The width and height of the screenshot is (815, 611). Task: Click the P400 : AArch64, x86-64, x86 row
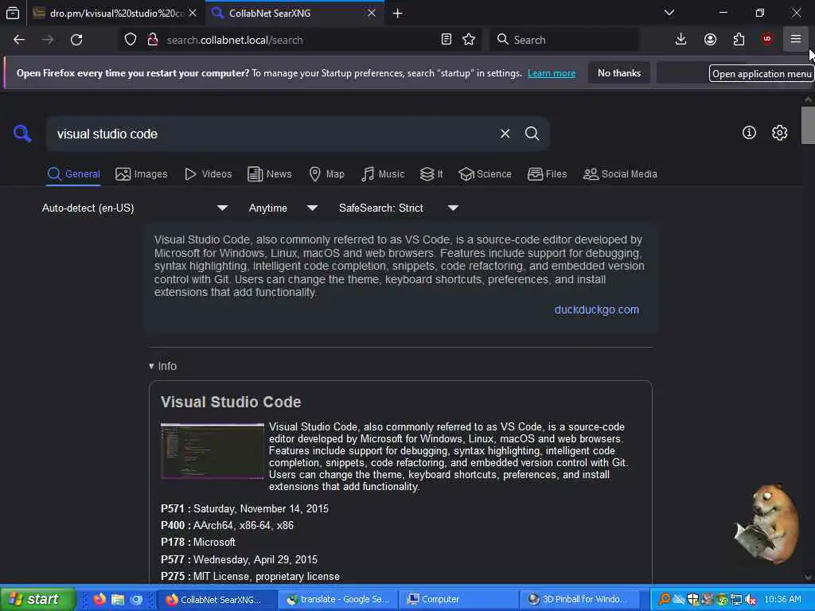coord(227,525)
